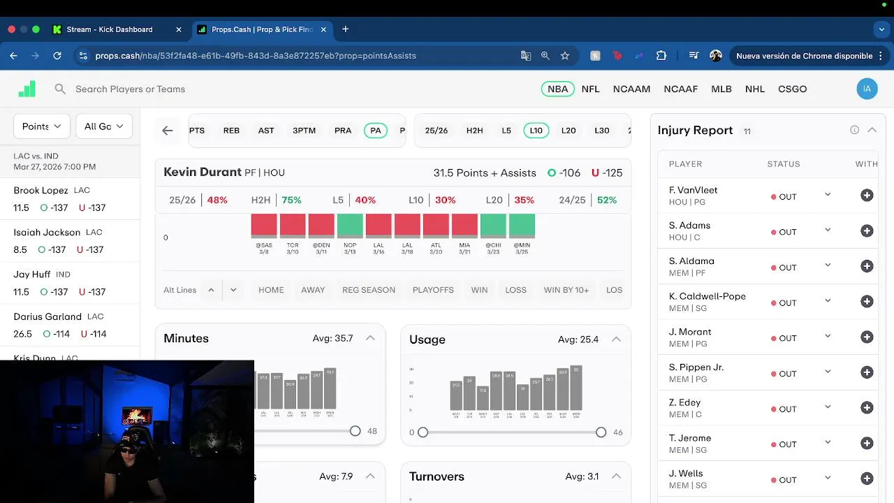This screenshot has width=894, height=503.
Task: Select the H2H range pill
Action: click(475, 131)
